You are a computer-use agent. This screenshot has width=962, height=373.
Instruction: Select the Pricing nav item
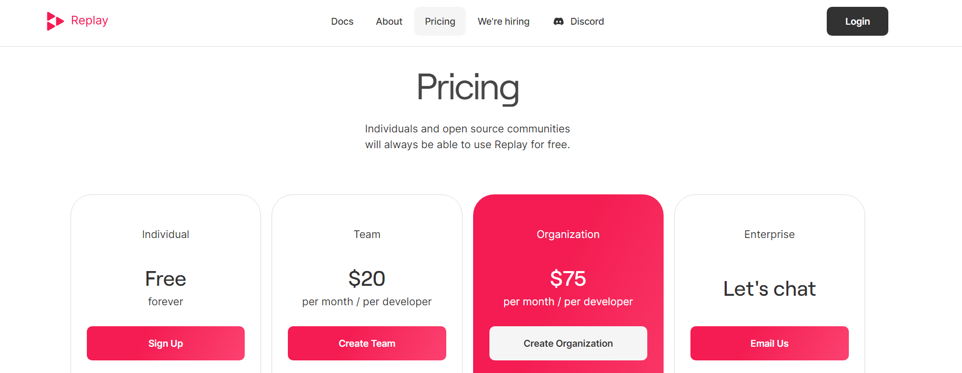440,22
